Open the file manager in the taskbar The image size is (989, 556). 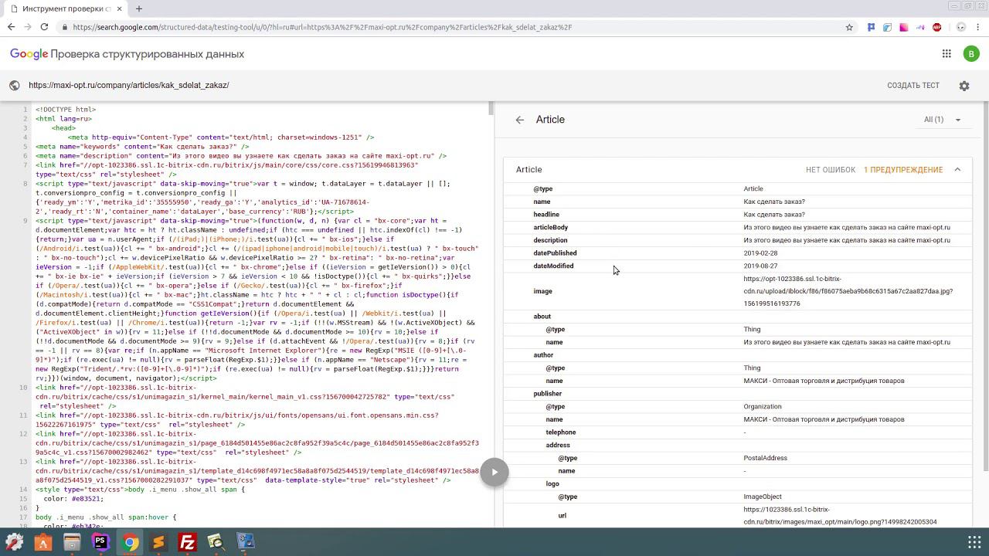(x=72, y=542)
